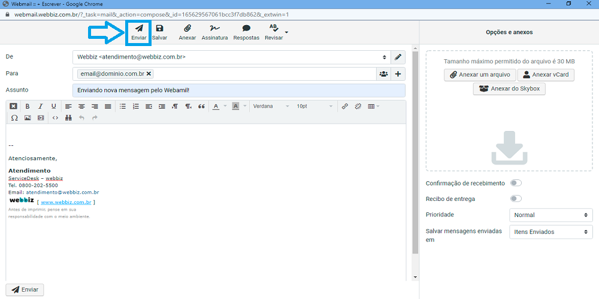Click the Anexar um arquivo button

[480, 75]
